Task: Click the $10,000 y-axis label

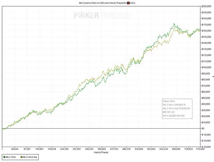Action: [x=205, y=122]
